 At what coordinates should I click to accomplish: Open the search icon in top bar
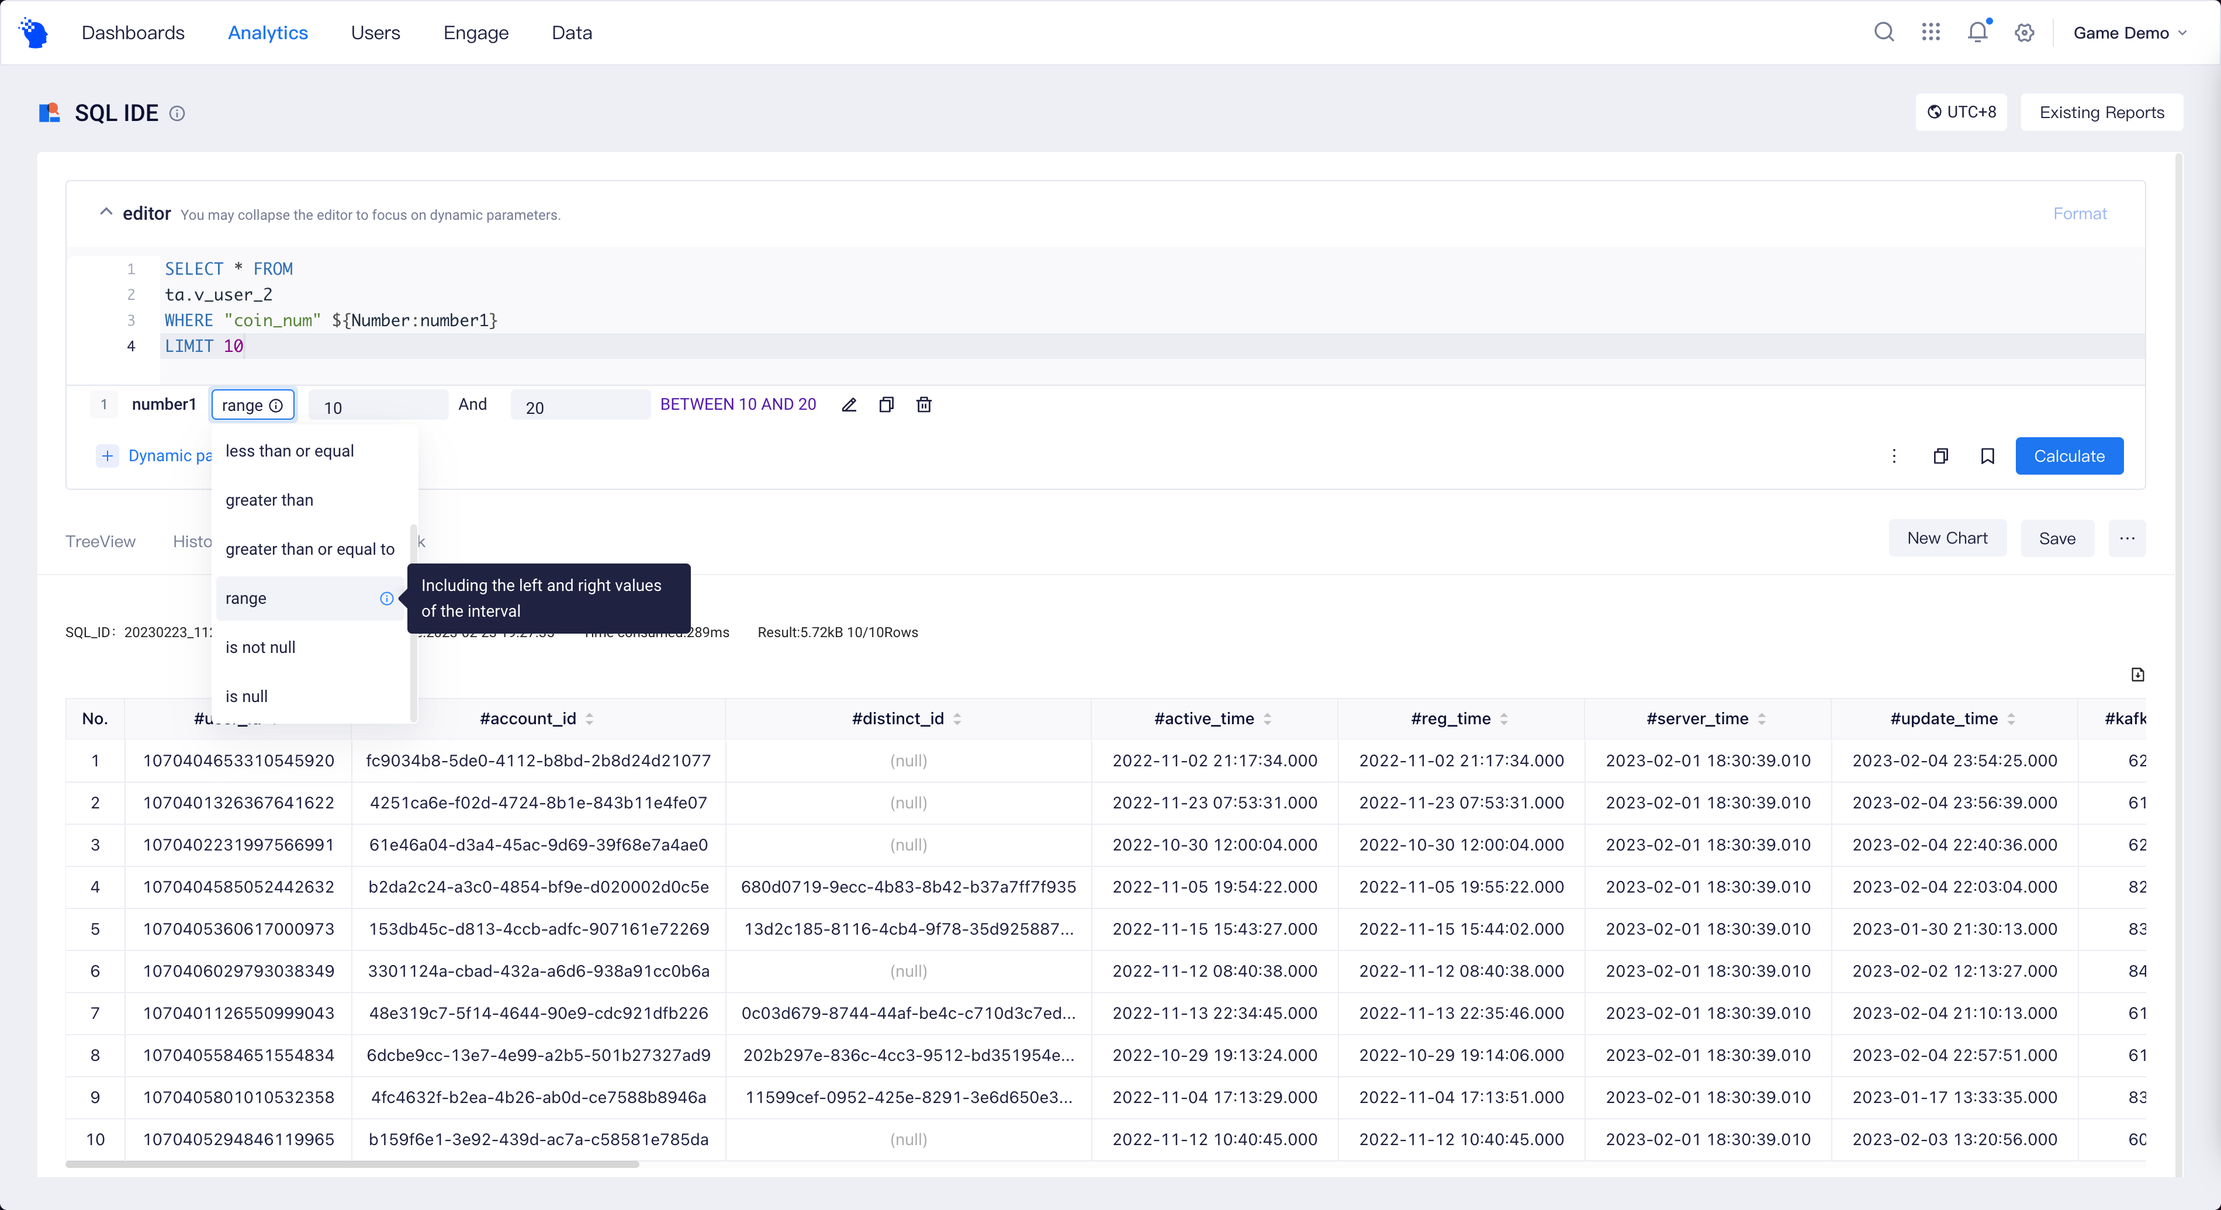point(1884,33)
